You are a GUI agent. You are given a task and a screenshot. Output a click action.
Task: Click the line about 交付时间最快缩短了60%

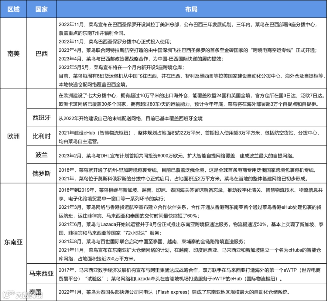129,216
